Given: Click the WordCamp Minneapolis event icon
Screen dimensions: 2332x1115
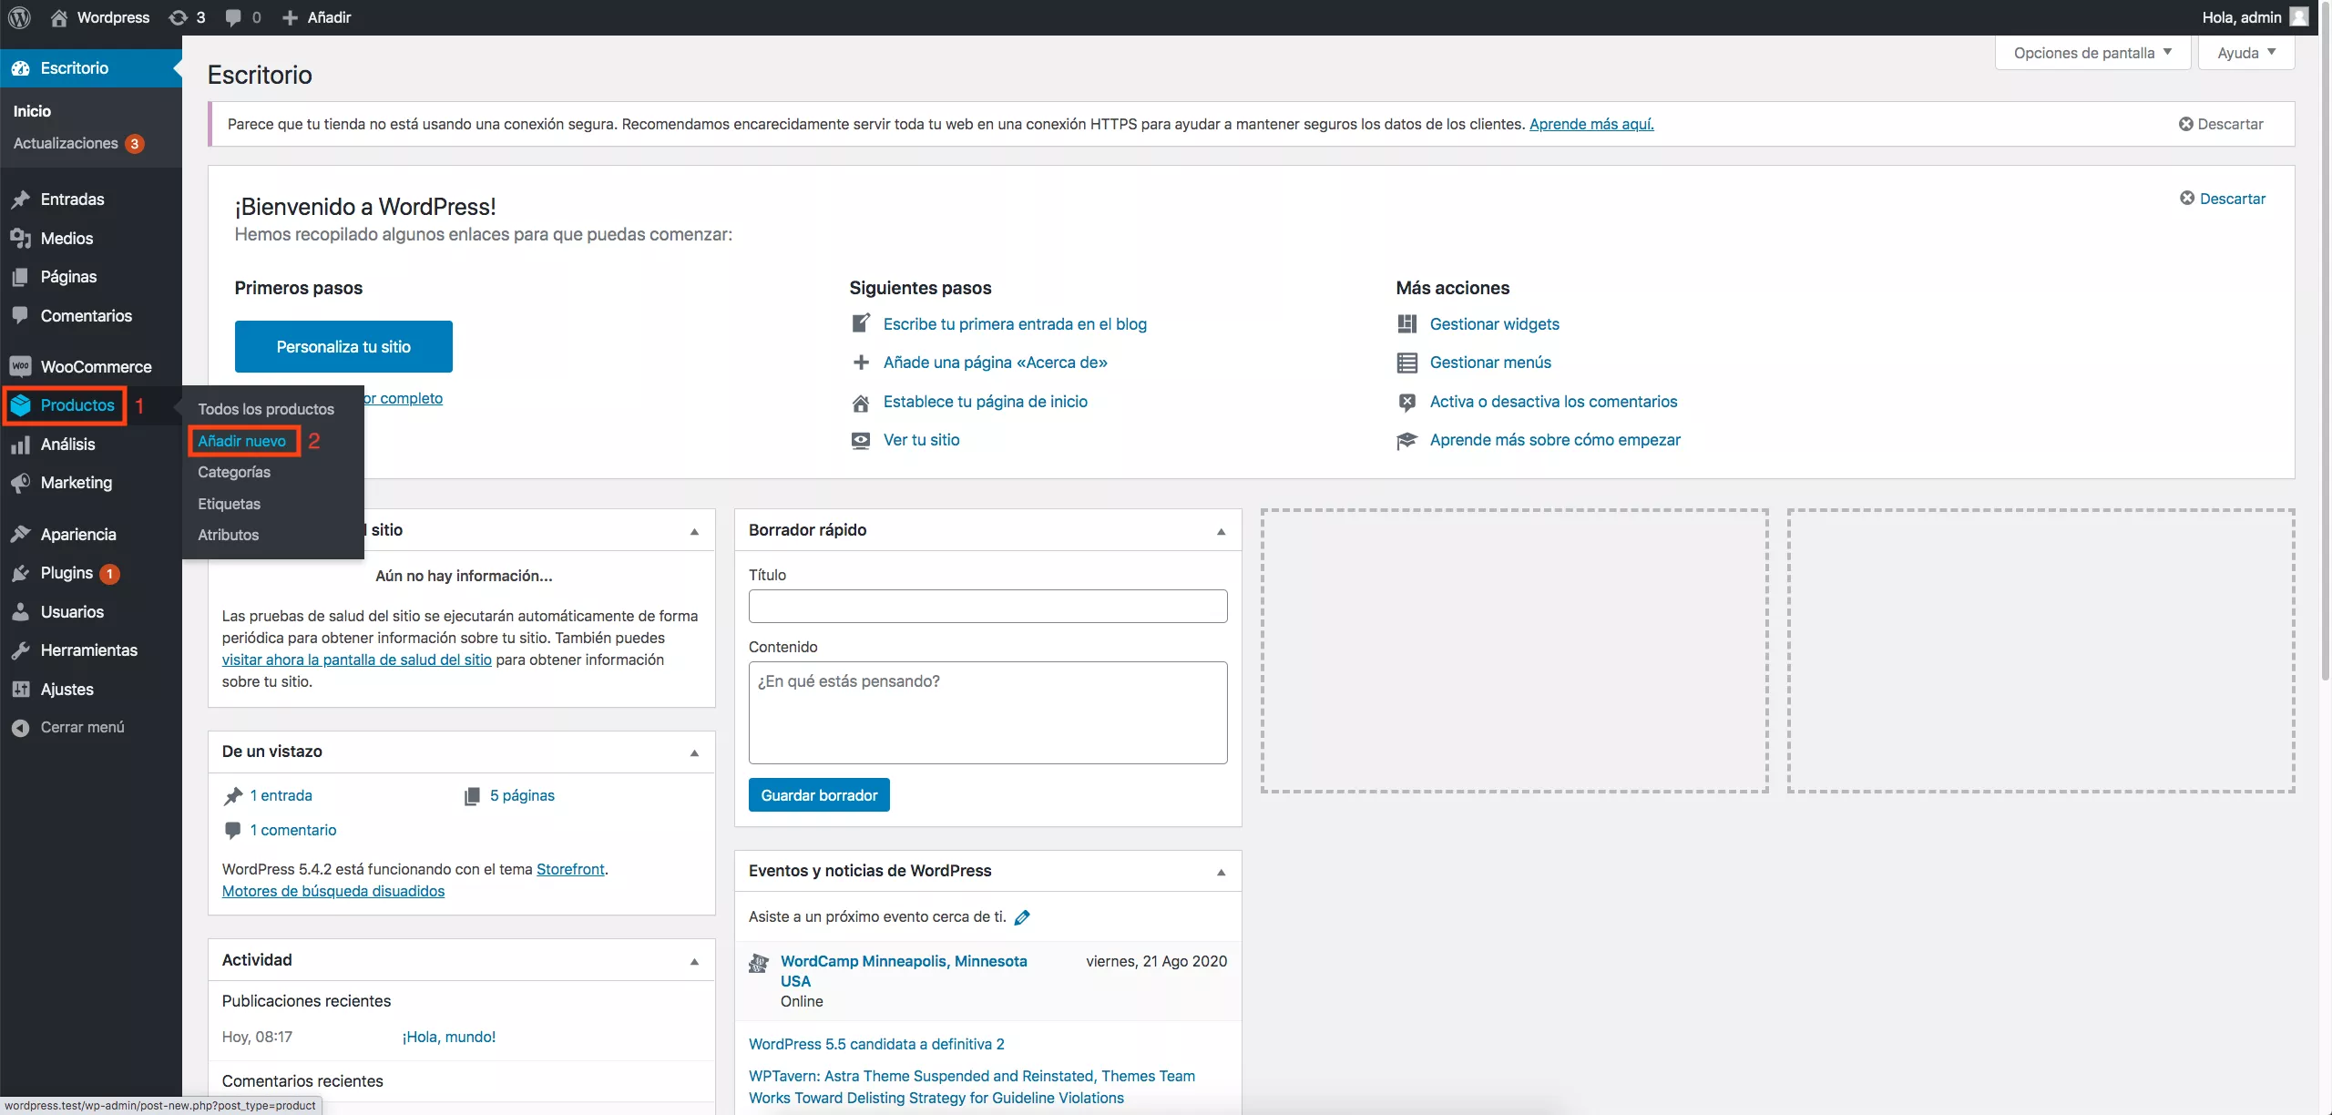Looking at the screenshot, I should [x=758, y=963].
